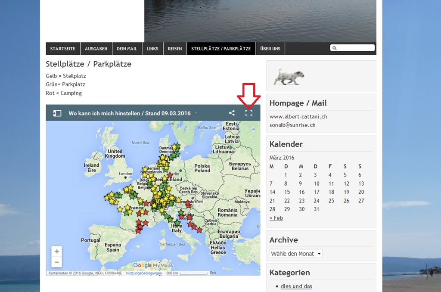This screenshot has width=441, height=292.
Task: Click the map share icon
Action: 232,113
